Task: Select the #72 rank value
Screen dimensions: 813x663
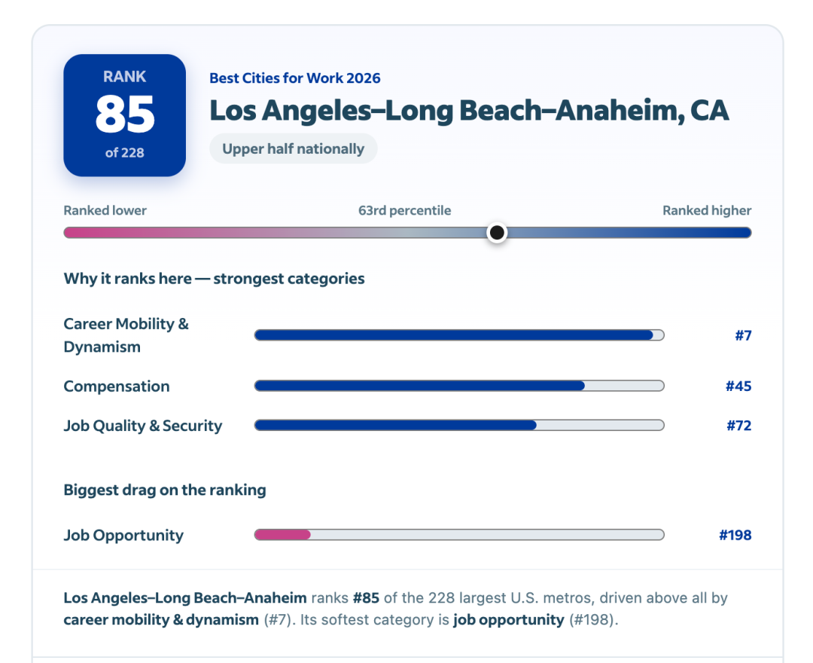Action: click(739, 426)
